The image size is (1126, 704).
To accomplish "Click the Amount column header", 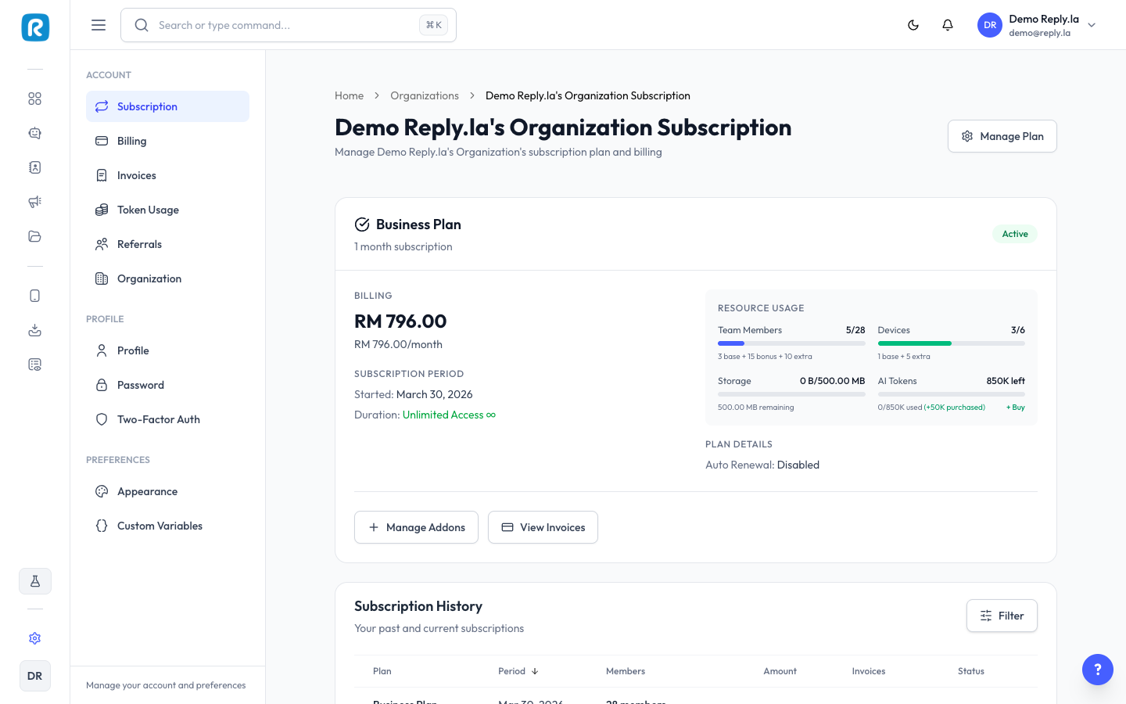I will tap(780, 671).
